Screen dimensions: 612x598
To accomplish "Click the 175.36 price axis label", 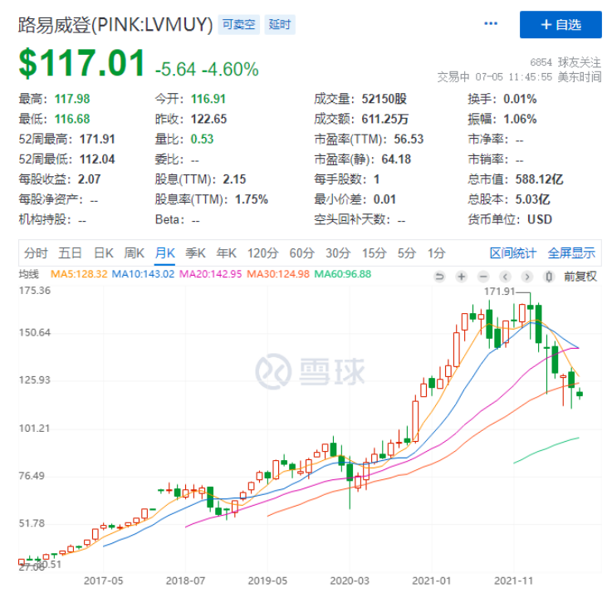I will 35,291.
